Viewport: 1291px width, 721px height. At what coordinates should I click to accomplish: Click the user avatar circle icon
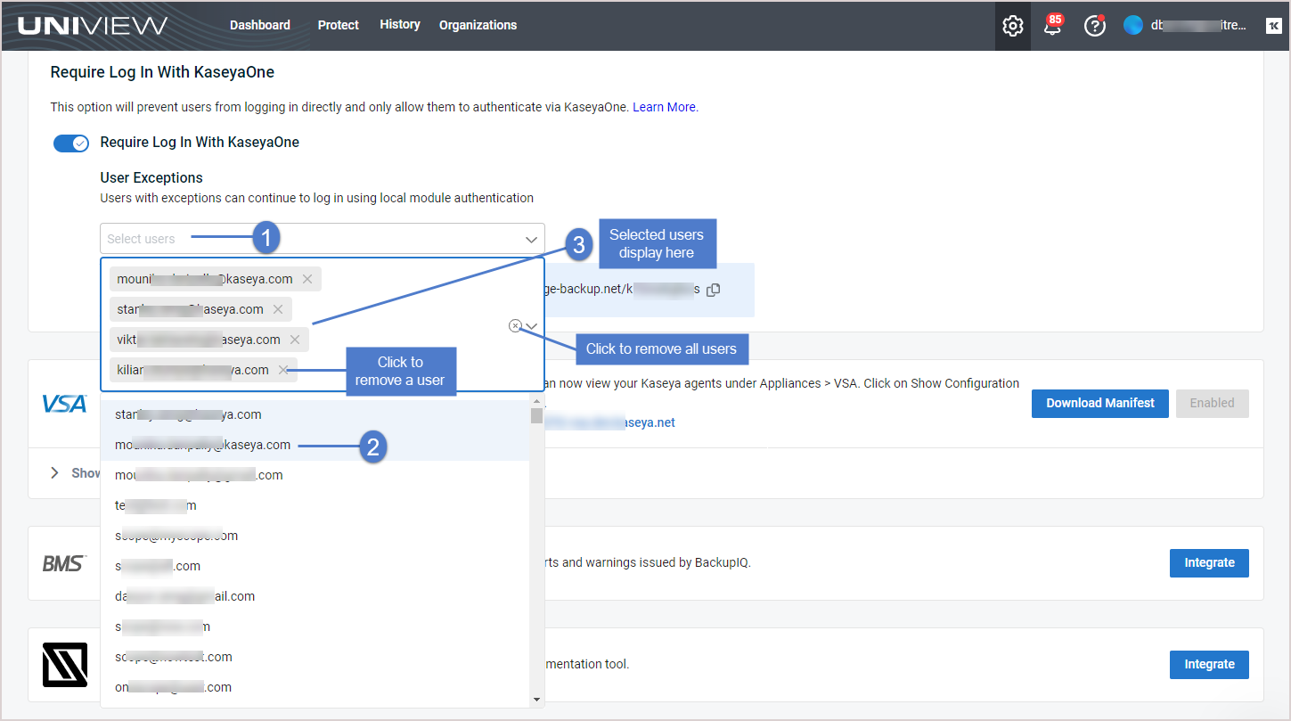tap(1133, 25)
